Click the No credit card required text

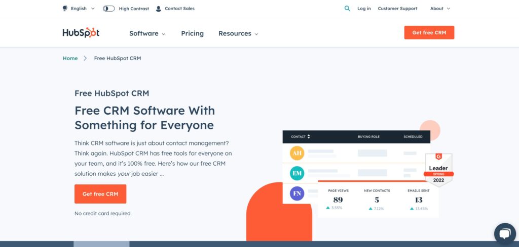[x=103, y=213]
